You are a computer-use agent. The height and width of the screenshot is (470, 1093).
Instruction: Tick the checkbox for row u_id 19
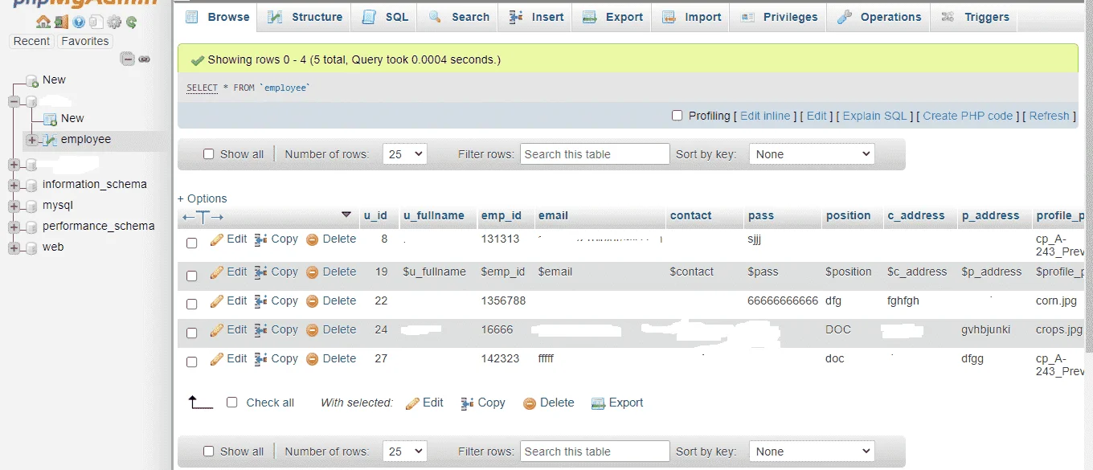192,276
